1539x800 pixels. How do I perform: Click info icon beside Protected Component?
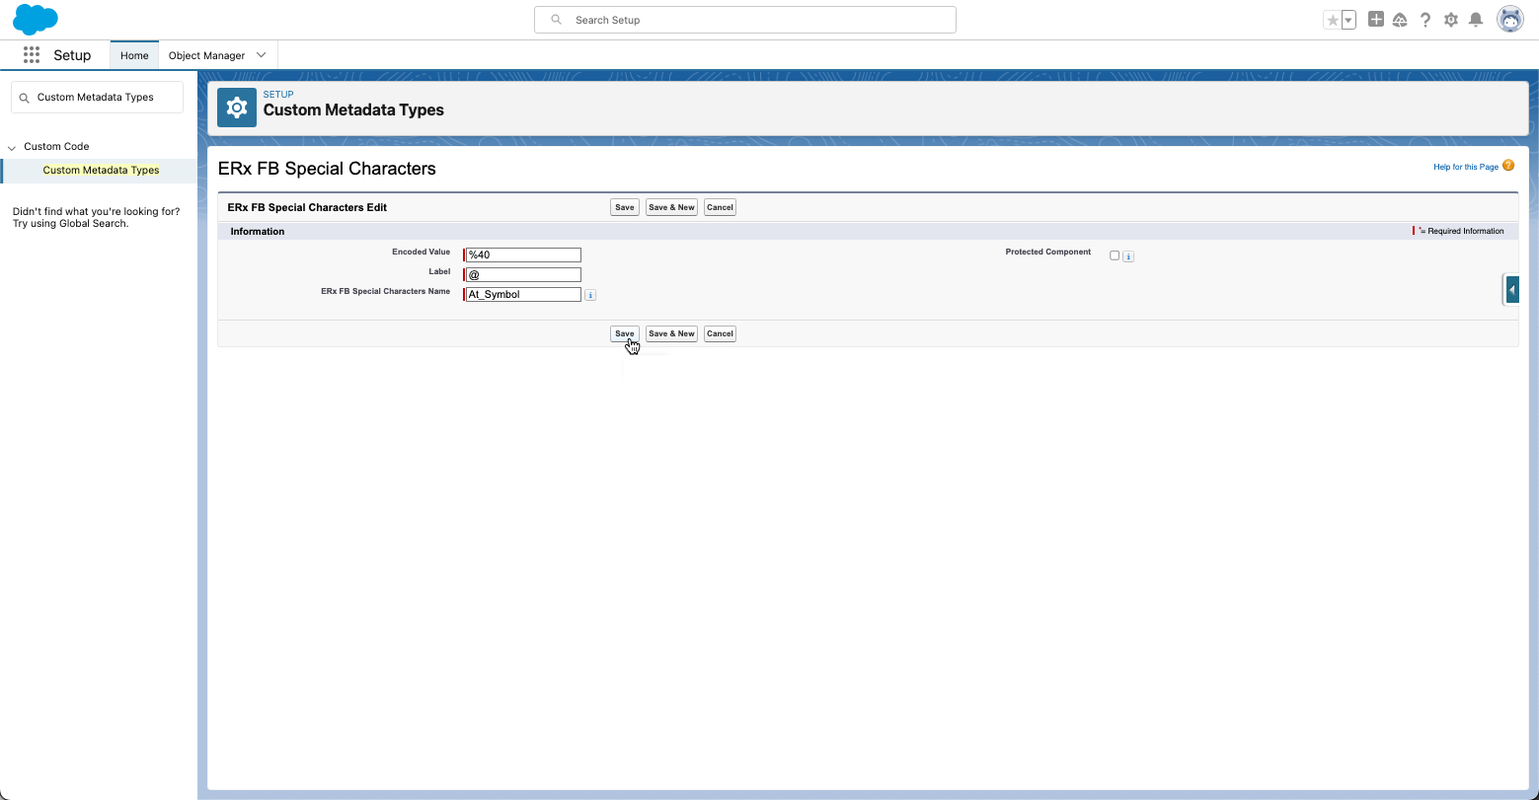point(1128,256)
